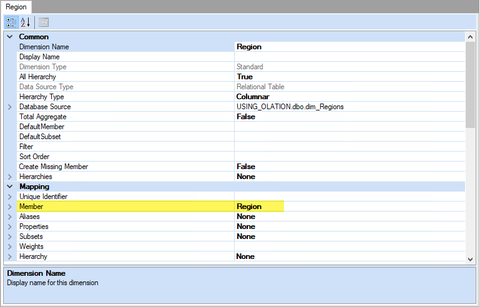Screen dimensions: 480x307
Task: Select the Create Missing Member row
Action: [54, 167]
